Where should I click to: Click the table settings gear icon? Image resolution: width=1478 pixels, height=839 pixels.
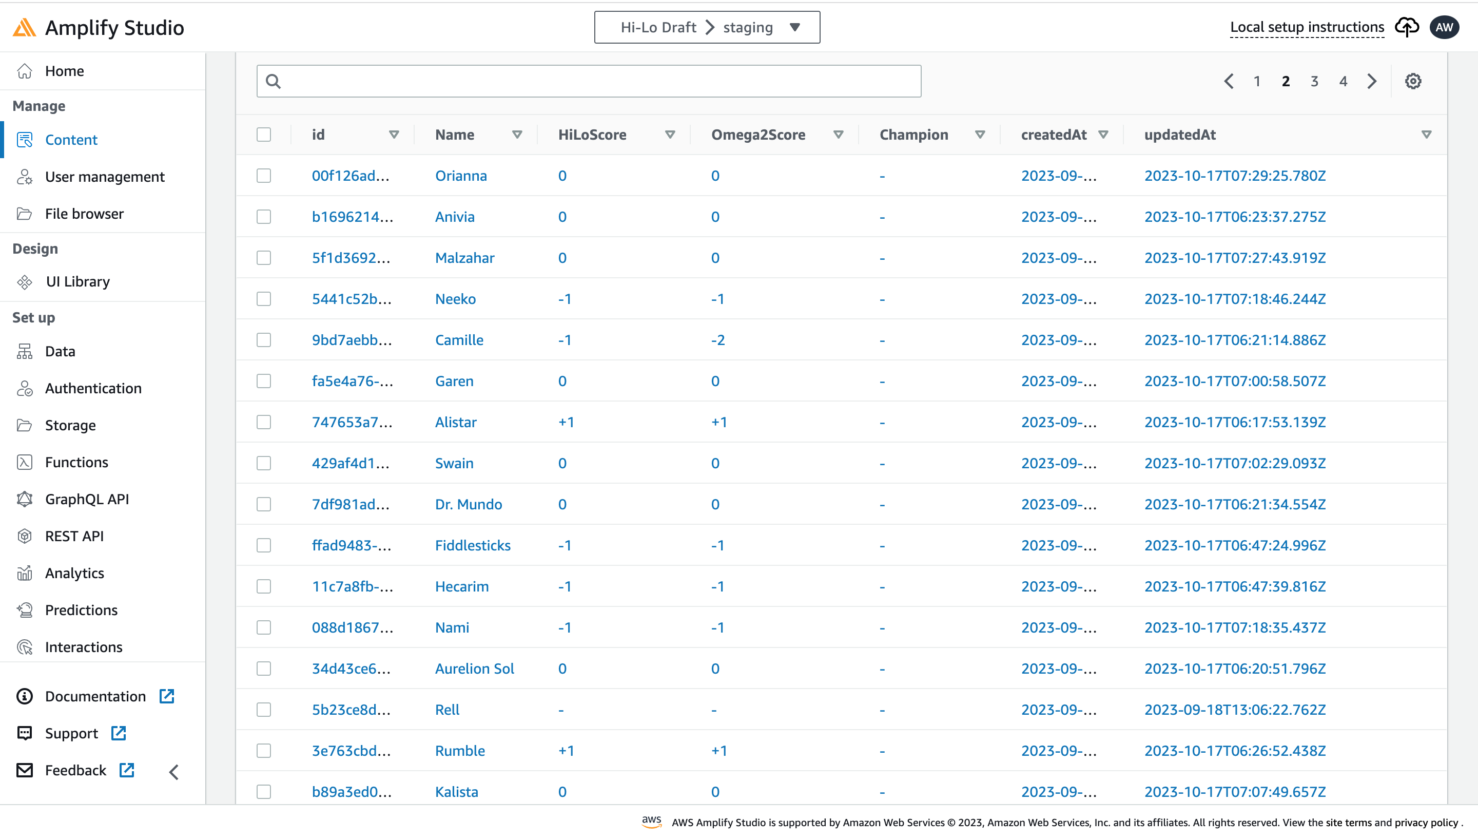point(1412,81)
